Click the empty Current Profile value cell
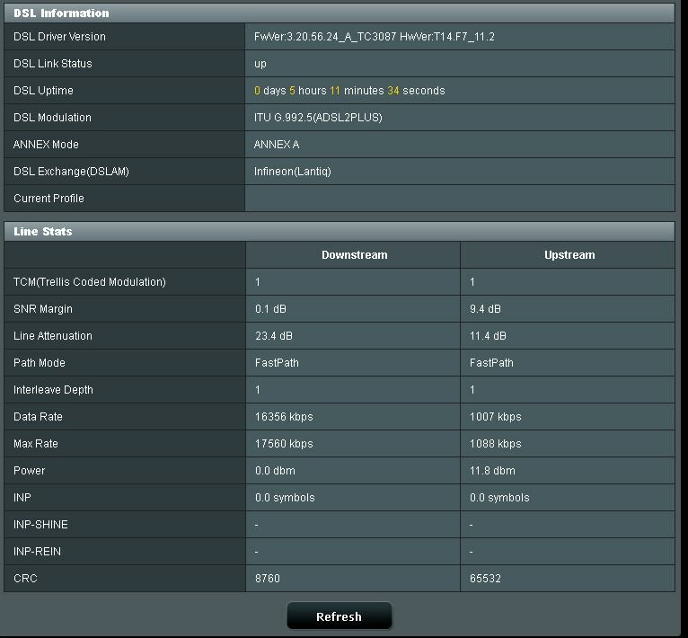 459,199
